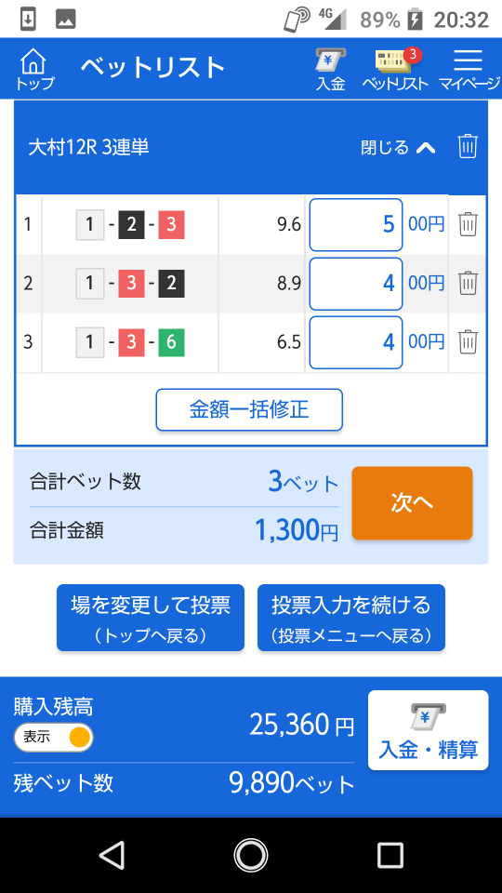Collapse the list with 閉じる chevron

point(399,148)
